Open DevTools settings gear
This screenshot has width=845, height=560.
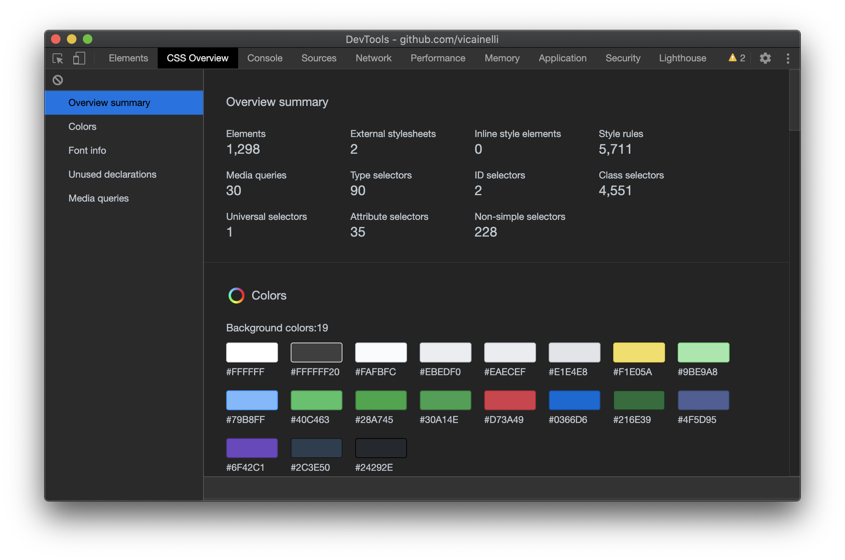tap(765, 58)
